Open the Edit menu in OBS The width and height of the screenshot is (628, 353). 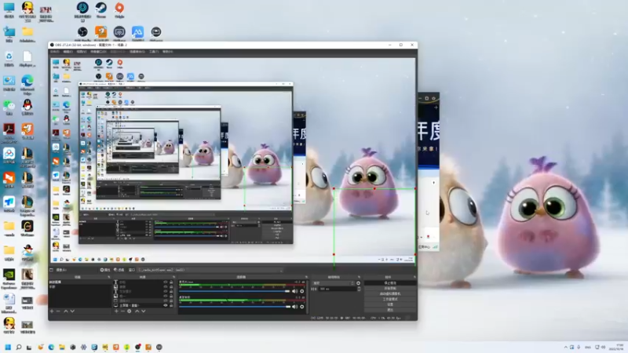coord(68,52)
